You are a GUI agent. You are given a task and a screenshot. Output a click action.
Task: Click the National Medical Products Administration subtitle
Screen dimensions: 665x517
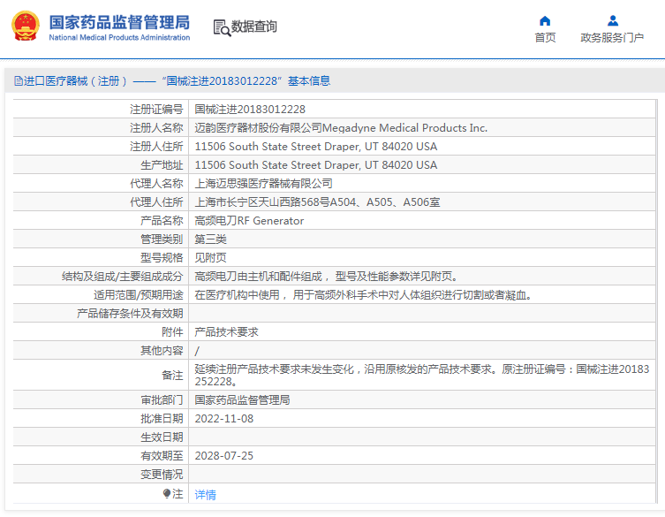pyautogui.click(x=118, y=38)
